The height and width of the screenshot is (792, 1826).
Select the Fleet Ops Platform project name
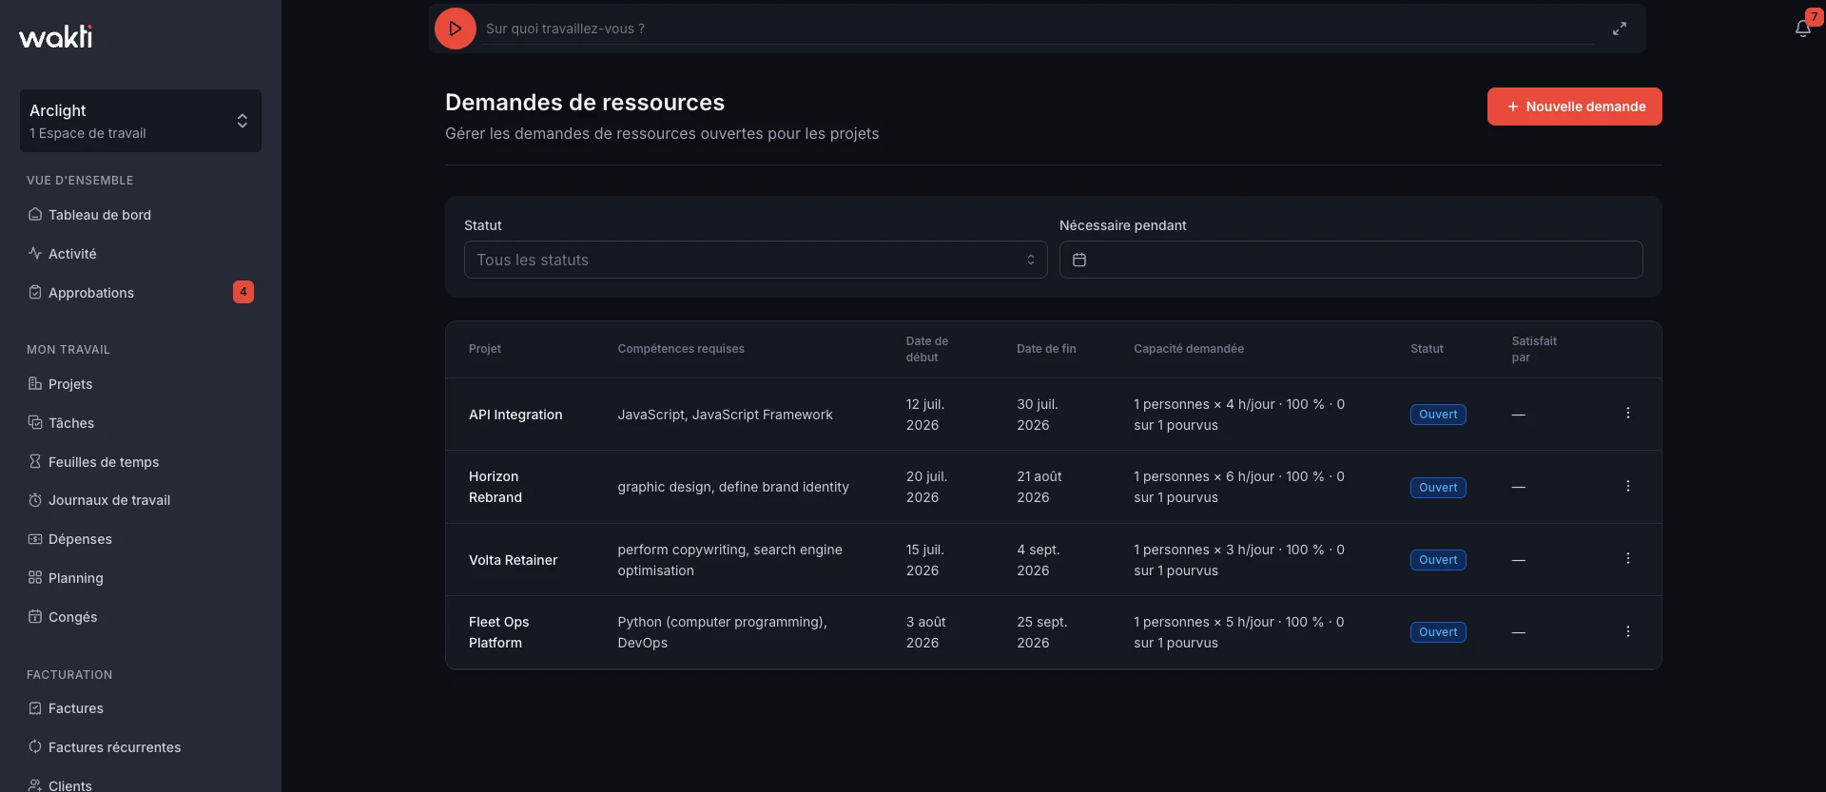499,632
